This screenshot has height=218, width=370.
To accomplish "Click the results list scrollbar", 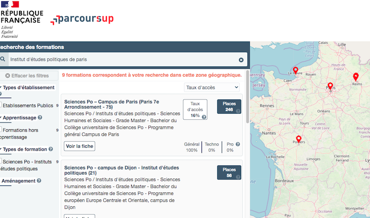I will pyautogui.click(x=248, y=97).
